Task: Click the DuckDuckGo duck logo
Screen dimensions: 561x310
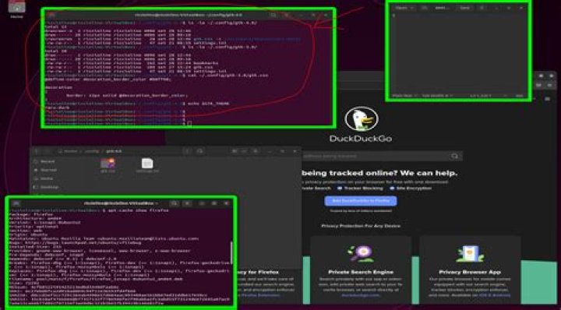Action: pos(362,119)
